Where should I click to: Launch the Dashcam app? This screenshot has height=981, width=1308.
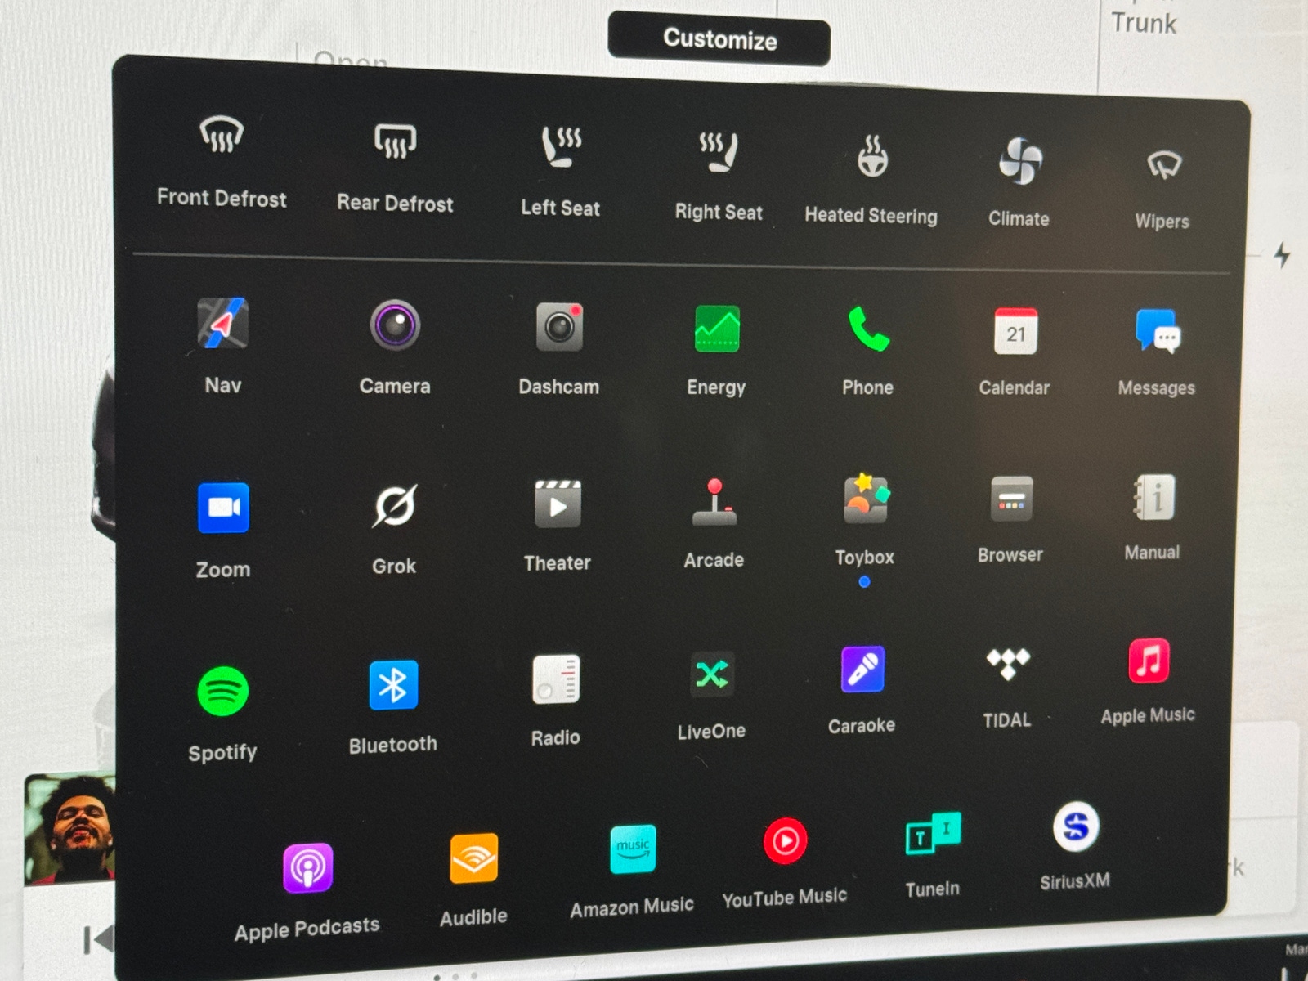click(x=559, y=328)
